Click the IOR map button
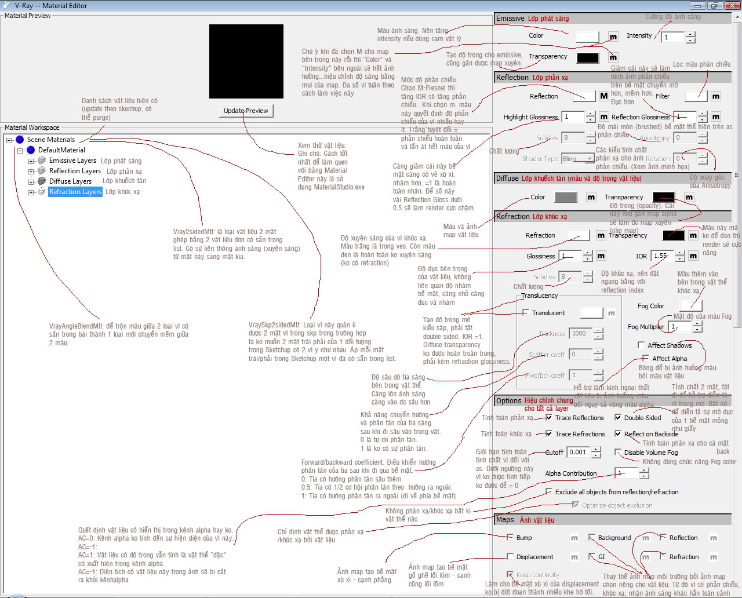This screenshot has width=742, height=598. pos(693,256)
